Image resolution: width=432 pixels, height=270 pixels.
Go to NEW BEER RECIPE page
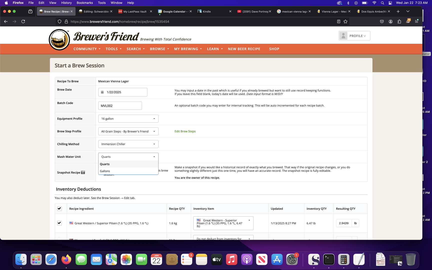tap(244, 49)
